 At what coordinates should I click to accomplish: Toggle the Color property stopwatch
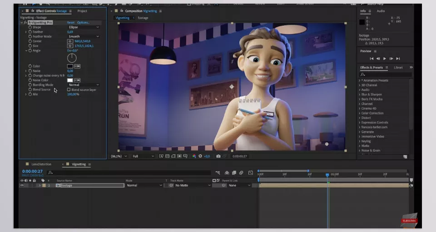coord(30,66)
